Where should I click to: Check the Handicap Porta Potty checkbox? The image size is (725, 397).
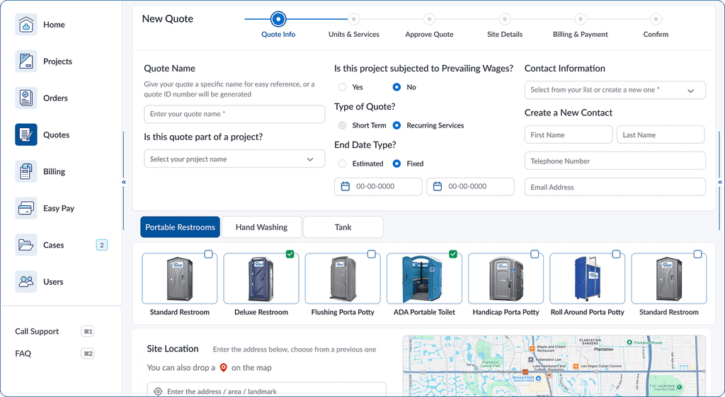535,254
